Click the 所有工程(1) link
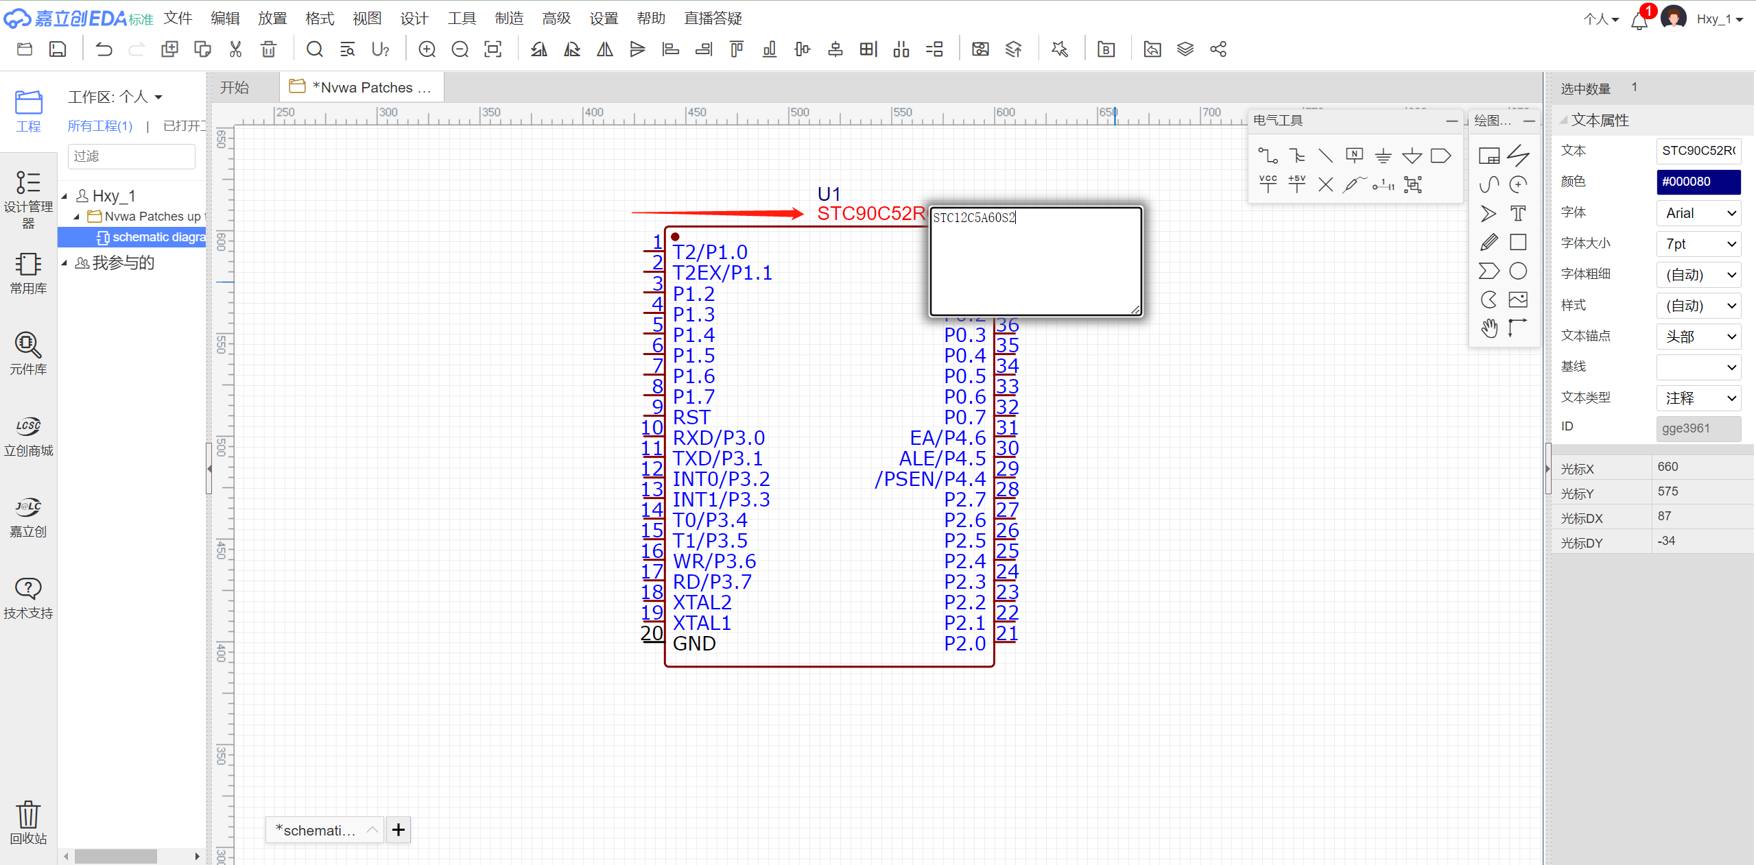This screenshot has width=1756, height=865. click(x=100, y=126)
